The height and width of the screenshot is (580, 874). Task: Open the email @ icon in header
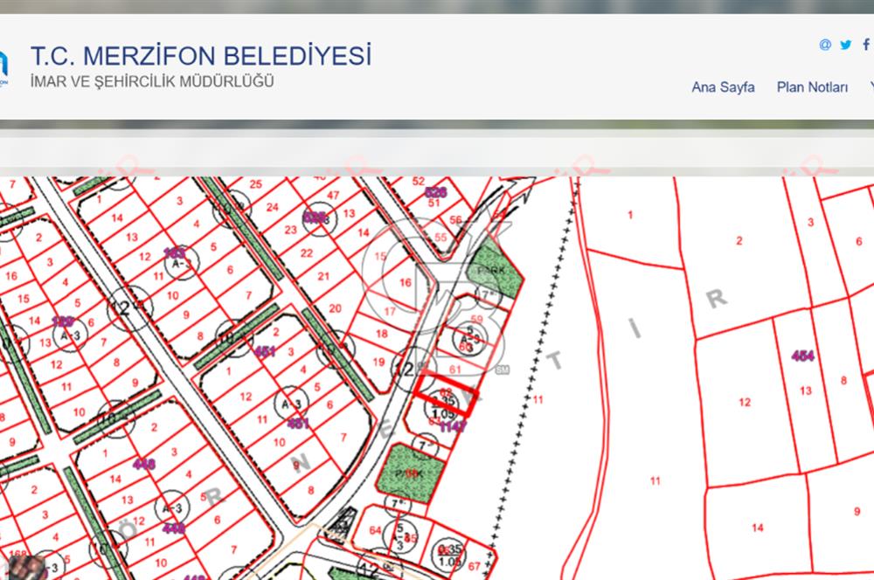pos(825,45)
